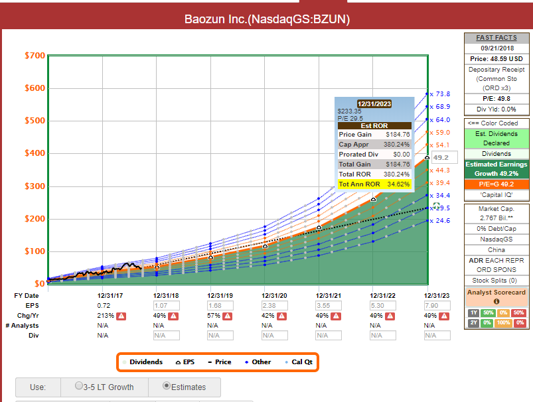Click warning icon beside 12/31/18 49% change
533x402 pixels.
click(173, 316)
